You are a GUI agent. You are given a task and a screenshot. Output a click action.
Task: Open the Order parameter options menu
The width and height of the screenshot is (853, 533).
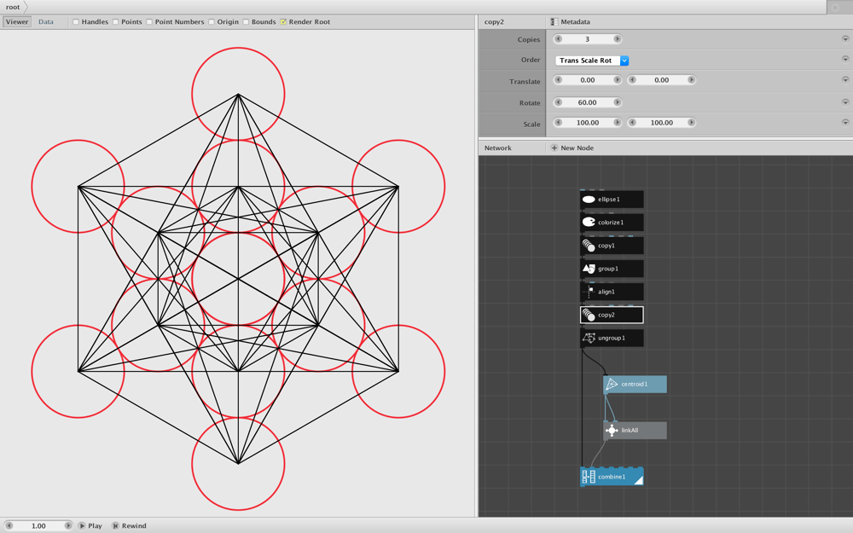(x=845, y=60)
